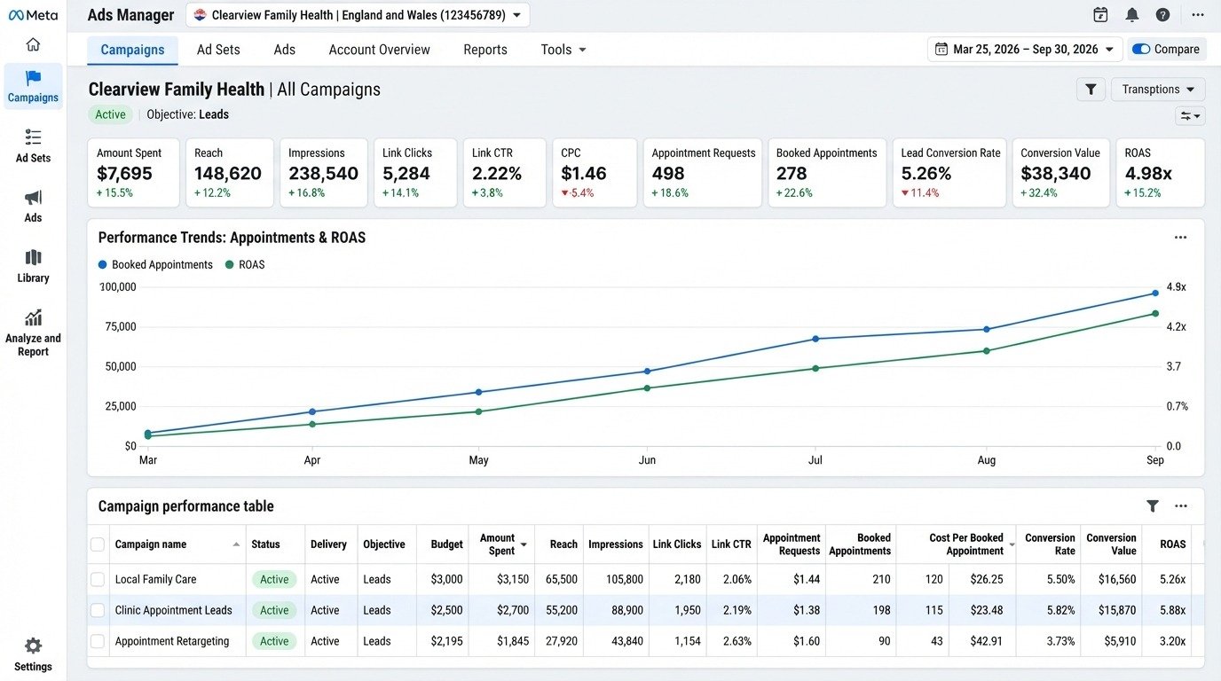Check the Appointment Retargeting row checkbox
1221x681 pixels.
point(98,641)
